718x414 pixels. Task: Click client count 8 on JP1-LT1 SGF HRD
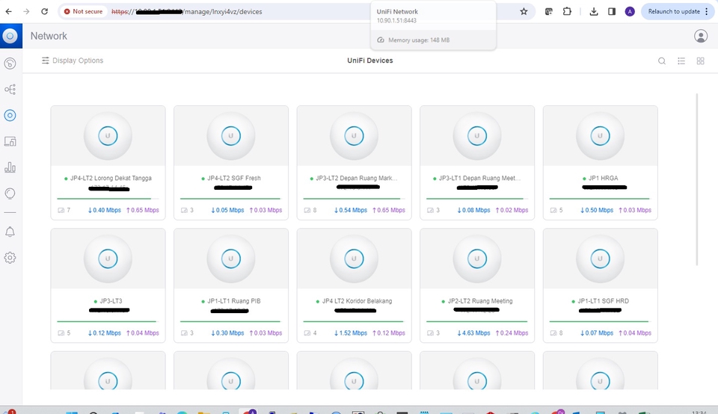pos(556,333)
